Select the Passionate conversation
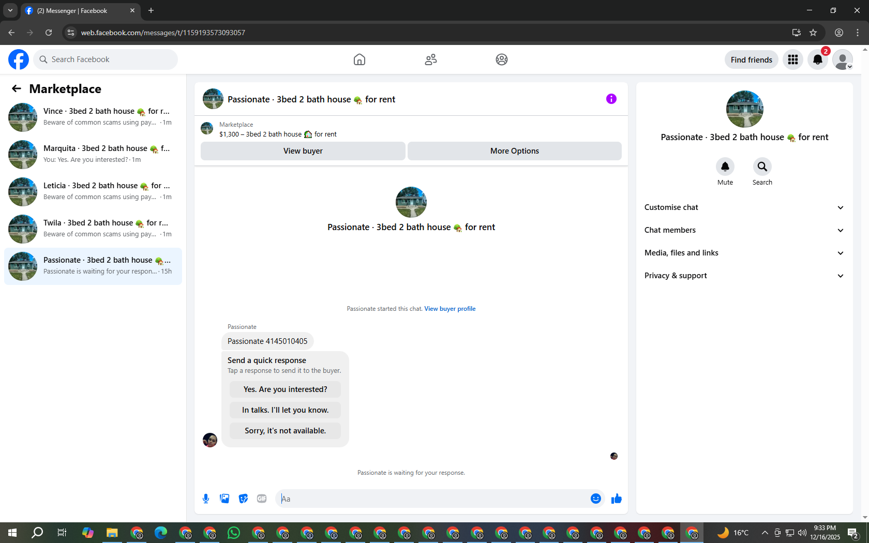The image size is (869, 543). coord(93,266)
